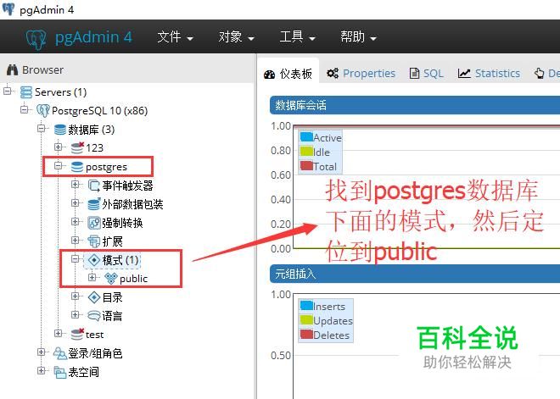Open the 工具 menu
Image resolution: width=560 pixels, height=399 pixels.
pos(297,36)
